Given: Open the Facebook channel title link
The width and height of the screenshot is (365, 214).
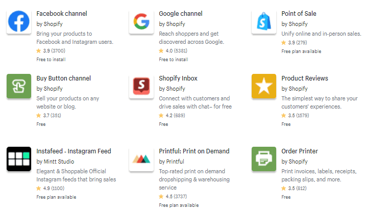Looking at the screenshot, I should point(62,14).
